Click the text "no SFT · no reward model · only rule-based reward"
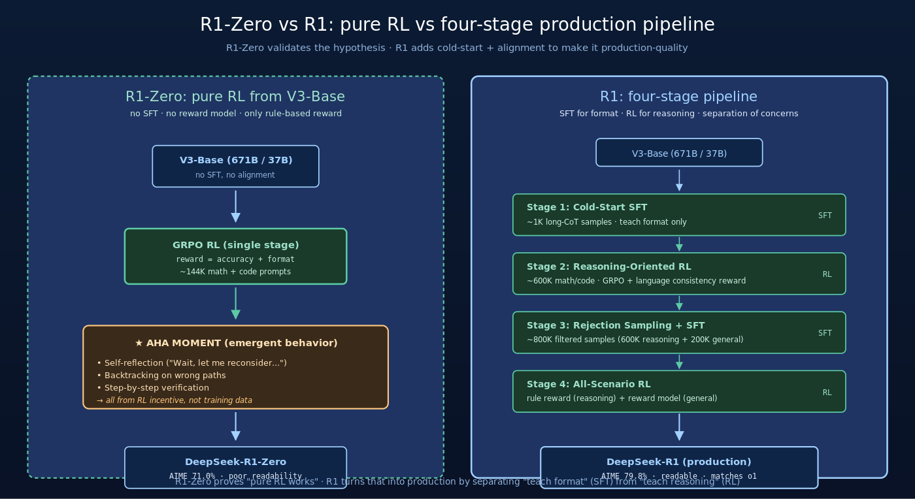This screenshot has width=915, height=499. (x=235, y=114)
